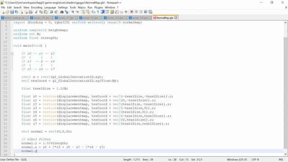Click UTF-8 encoding in status bar
Image resolution: width=288 pixels, height=162 pixels.
(255, 160)
